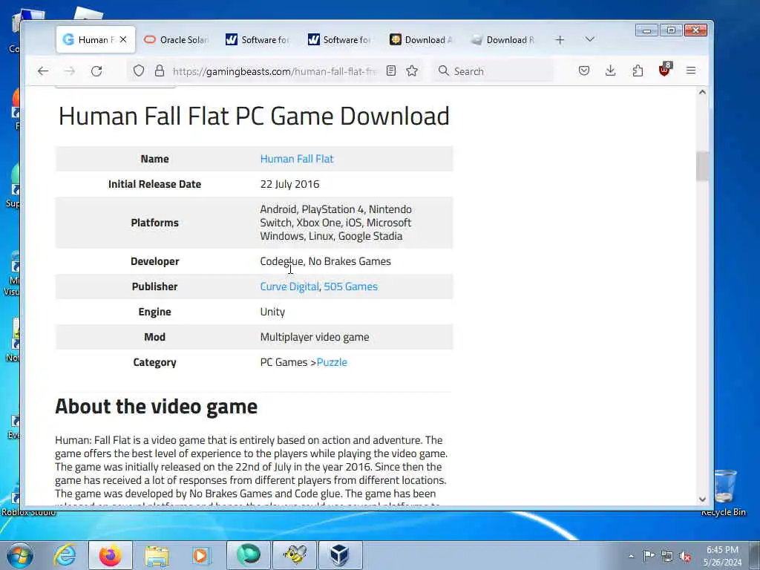Open a new browser tab
The height and width of the screenshot is (570, 760).
[560, 40]
